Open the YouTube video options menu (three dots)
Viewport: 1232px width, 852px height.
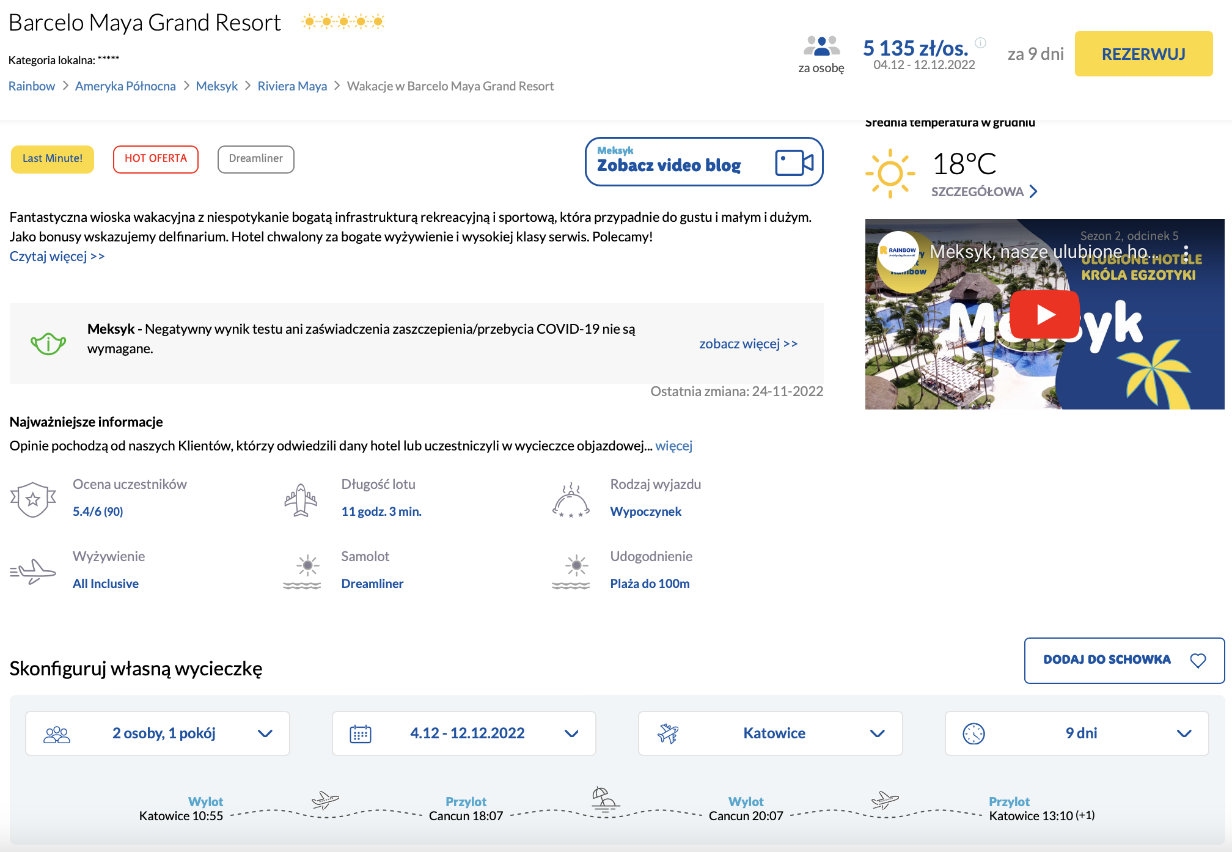tap(1186, 254)
